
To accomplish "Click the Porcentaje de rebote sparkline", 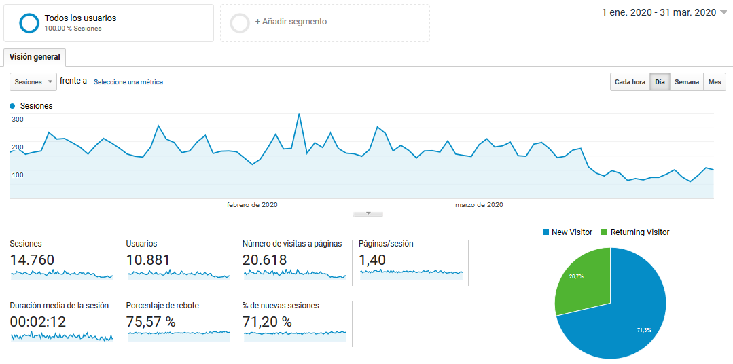I will click(179, 335).
